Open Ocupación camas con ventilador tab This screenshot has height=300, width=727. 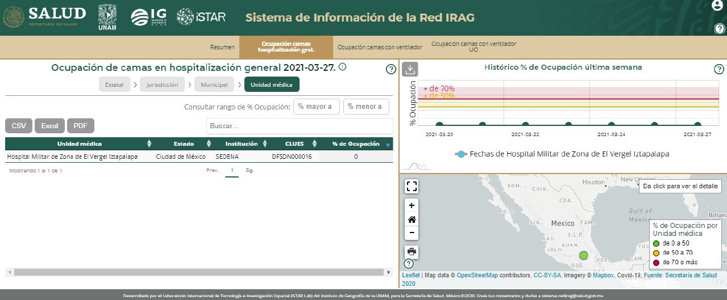pyautogui.click(x=380, y=47)
